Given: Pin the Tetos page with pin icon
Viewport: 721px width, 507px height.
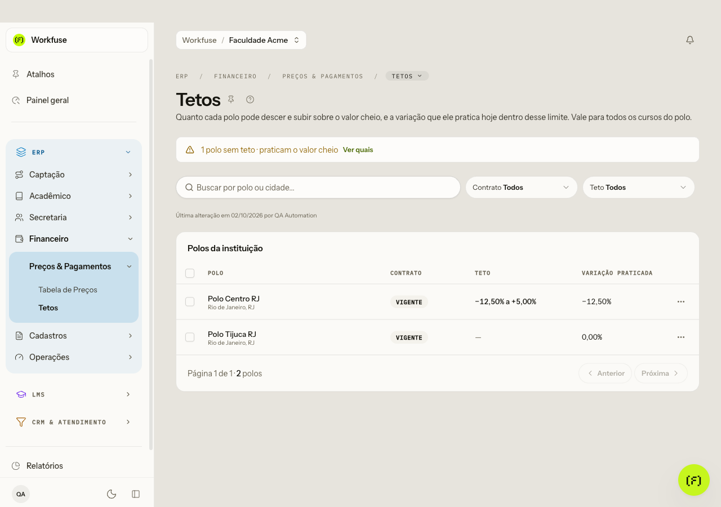Looking at the screenshot, I should click(231, 99).
